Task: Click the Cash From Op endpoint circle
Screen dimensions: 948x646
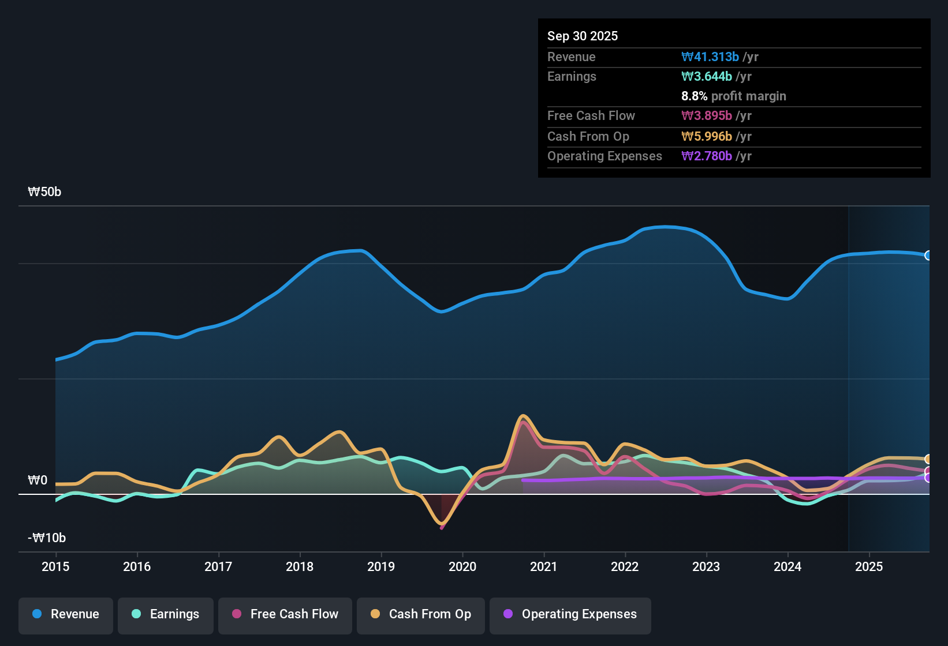Action: tap(928, 459)
